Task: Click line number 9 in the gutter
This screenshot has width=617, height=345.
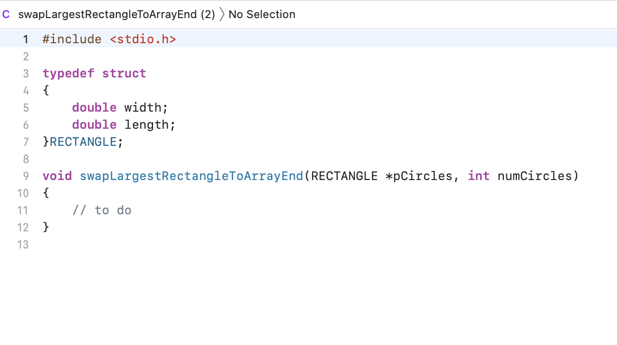Action: (x=26, y=176)
